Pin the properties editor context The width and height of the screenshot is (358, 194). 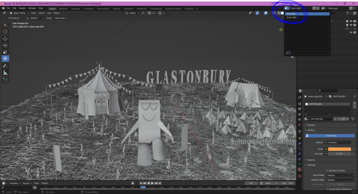click(354, 96)
